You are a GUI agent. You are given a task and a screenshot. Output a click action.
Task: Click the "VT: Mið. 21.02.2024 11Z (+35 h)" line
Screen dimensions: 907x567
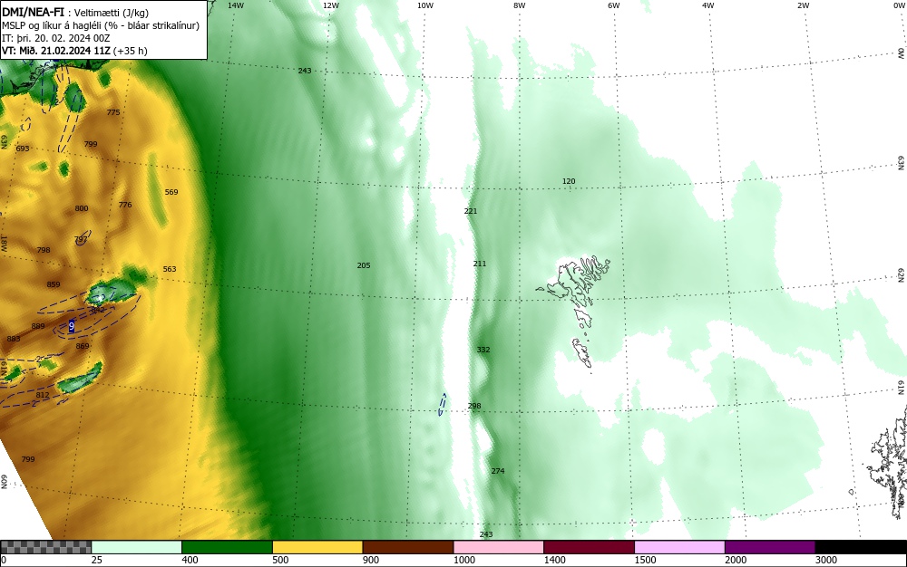(x=74, y=51)
